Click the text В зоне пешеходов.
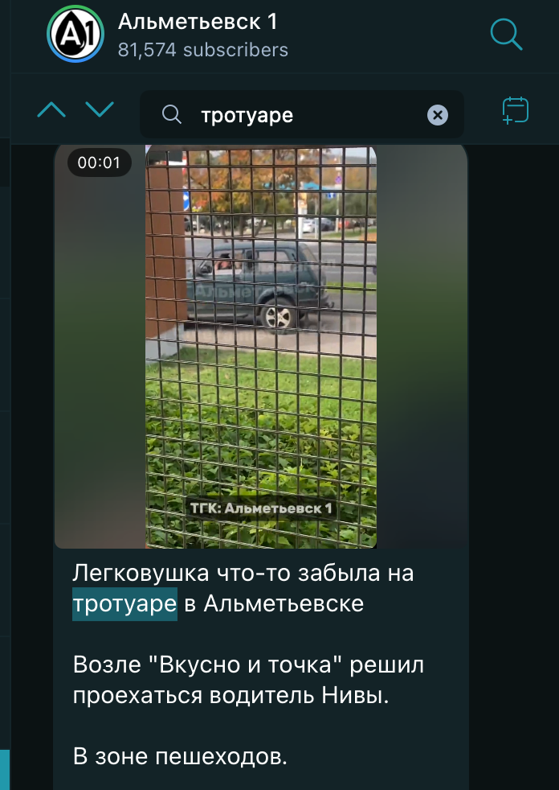The image size is (559, 790). click(x=180, y=757)
